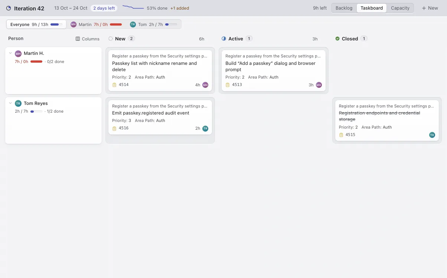447x278 pixels.
Task: Click the Closed column green check icon
Action: coord(337,39)
